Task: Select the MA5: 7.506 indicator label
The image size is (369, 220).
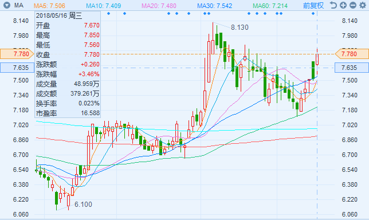Action: click(x=49, y=5)
